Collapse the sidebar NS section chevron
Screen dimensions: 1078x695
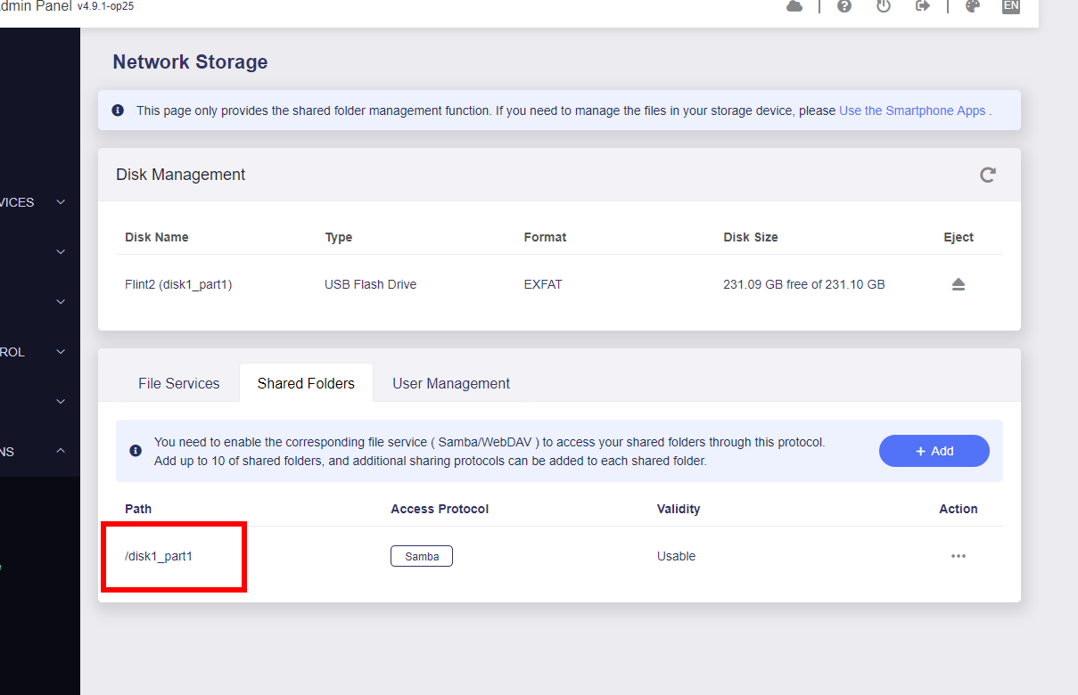61,451
